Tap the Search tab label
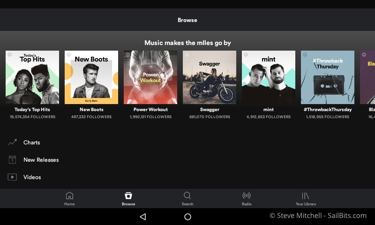Image resolution: width=375 pixels, height=225 pixels. tap(187, 204)
